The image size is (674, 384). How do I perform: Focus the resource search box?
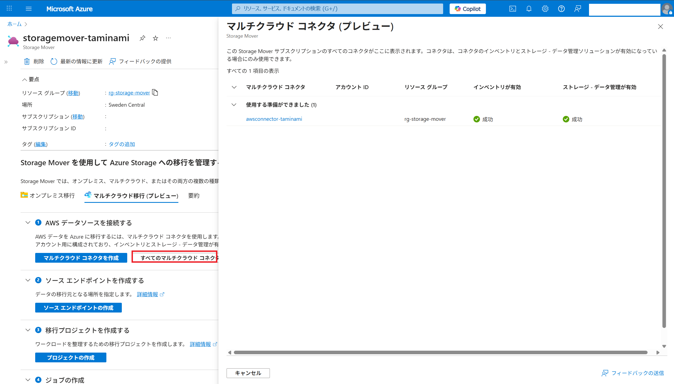337,9
